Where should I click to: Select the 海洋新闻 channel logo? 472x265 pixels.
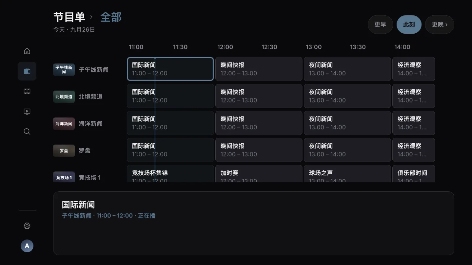64,124
